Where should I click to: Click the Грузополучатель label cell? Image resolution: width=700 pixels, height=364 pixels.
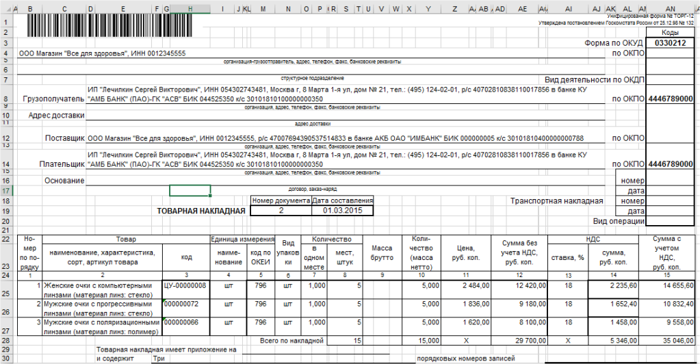point(53,99)
